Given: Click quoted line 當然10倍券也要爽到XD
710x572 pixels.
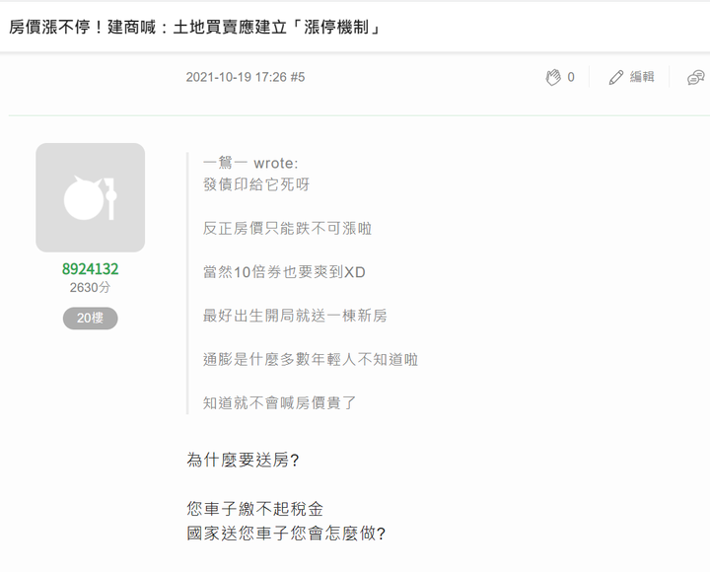Looking at the screenshot, I should pyautogui.click(x=284, y=272).
